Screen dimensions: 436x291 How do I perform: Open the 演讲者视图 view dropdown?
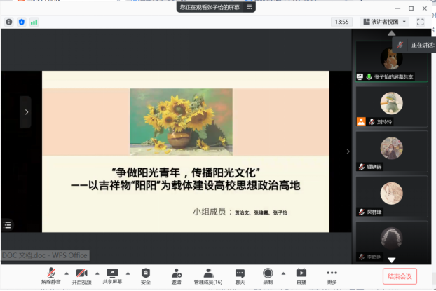[x=383, y=22]
